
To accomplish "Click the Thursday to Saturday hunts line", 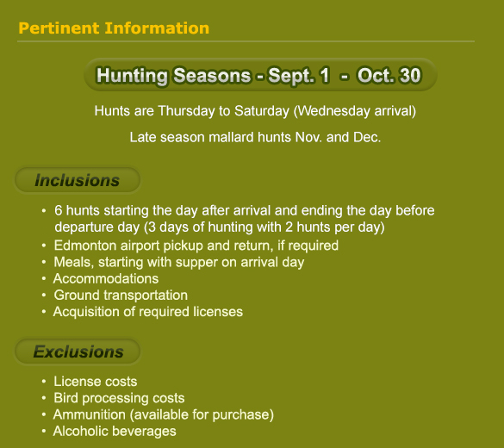I will pyautogui.click(x=255, y=111).
